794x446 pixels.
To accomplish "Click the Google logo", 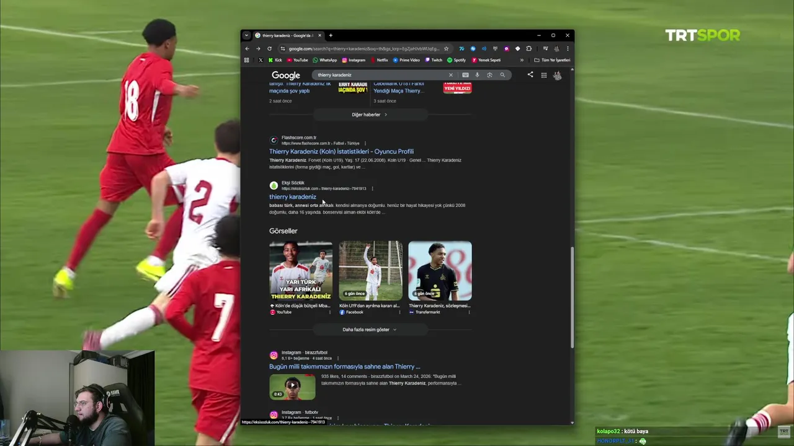I will 286,76.
